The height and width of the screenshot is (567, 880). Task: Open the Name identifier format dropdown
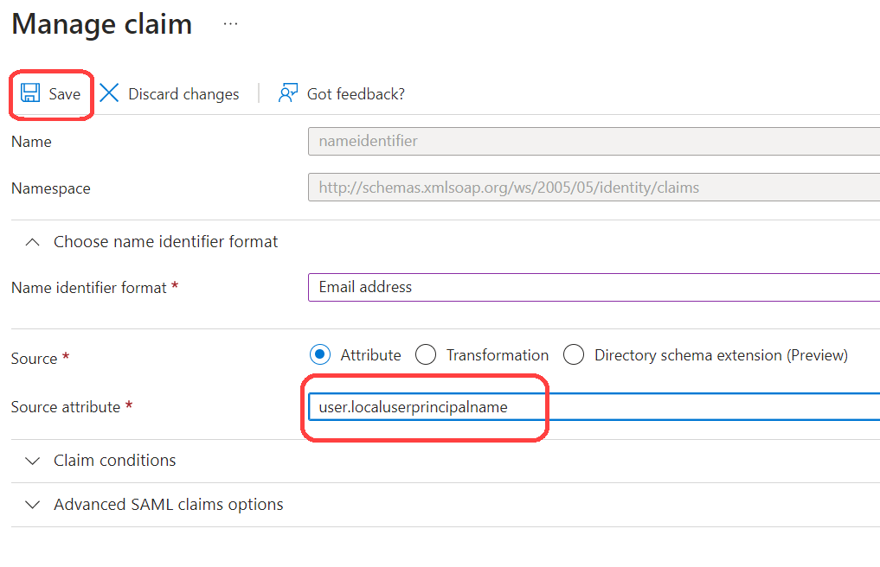tap(594, 287)
